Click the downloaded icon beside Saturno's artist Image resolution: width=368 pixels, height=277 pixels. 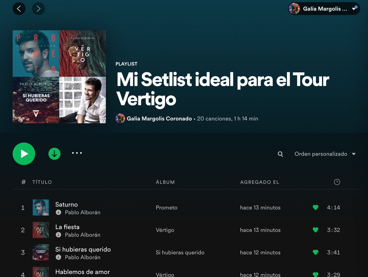[58, 212]
